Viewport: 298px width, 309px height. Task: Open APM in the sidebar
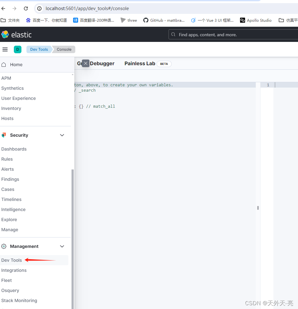tap(6, 78)
